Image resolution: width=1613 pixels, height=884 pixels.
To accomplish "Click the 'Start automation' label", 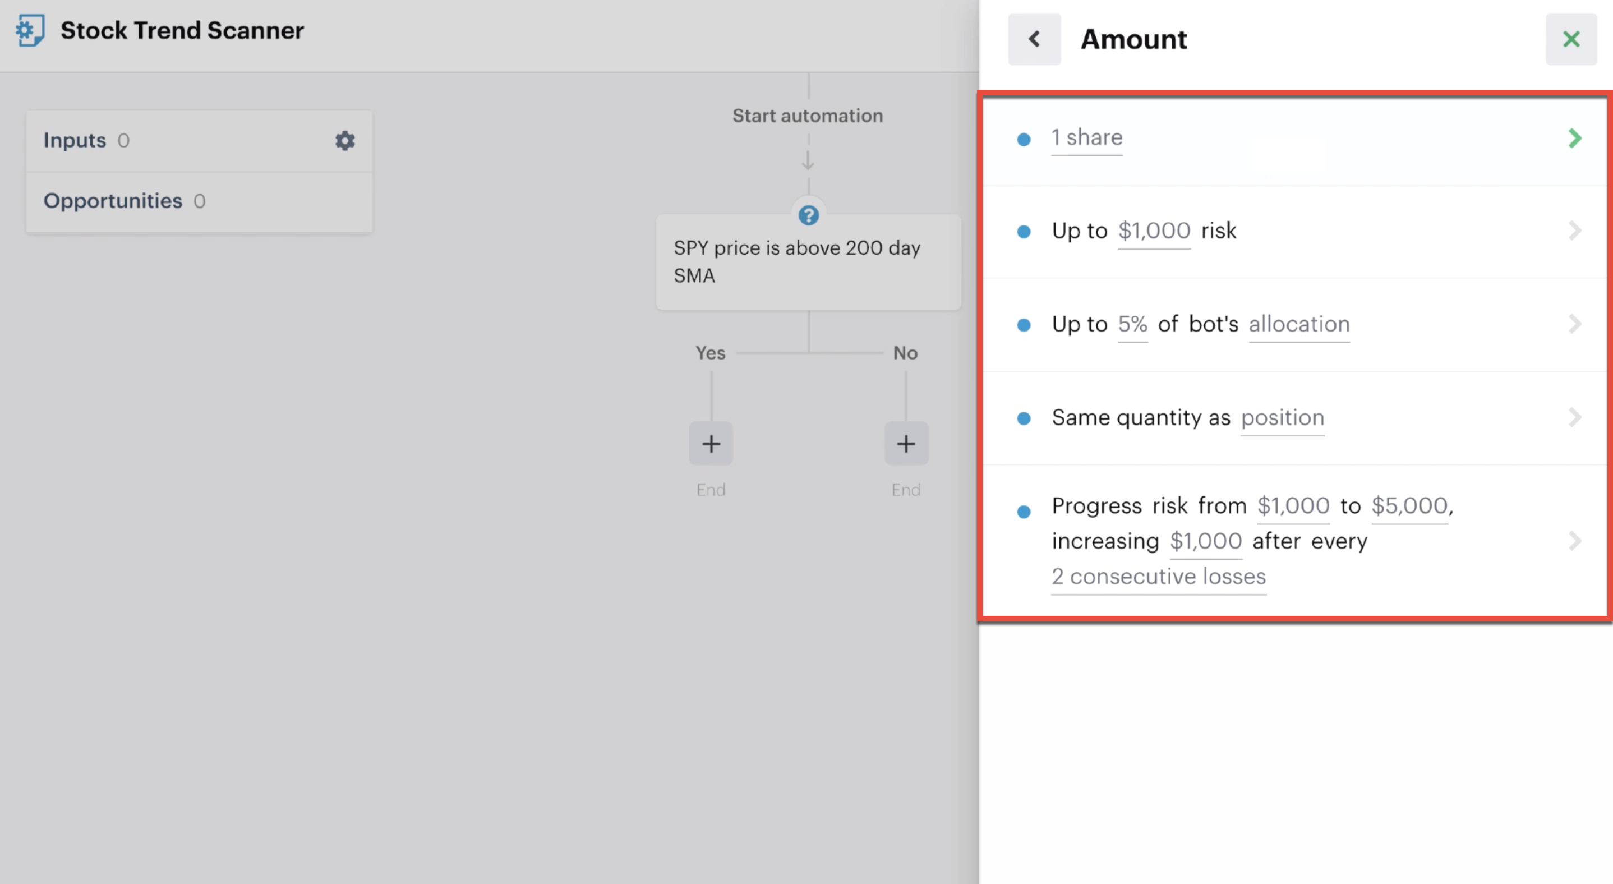I will [x=808, y=116].
